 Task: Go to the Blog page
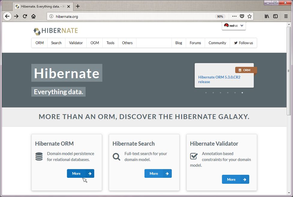click(x=179, y=43)
